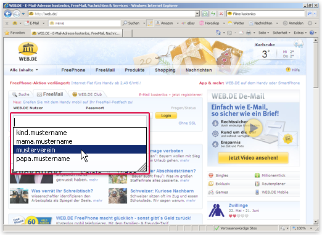This screenshot has height=235, width=322.
Task: Open the Horoskop toolbar shortcut
Action: (x=210, y=23)
